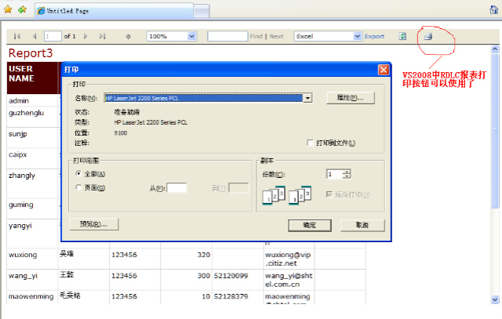
Task: Expand the 100% zoom dropdown
Action: [192, 36]
